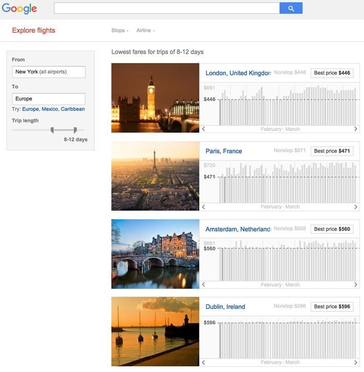This screenshot has width=364, height=372.
Task: Select the Mexico destination suggestion
Action: [x=50, y=109]
